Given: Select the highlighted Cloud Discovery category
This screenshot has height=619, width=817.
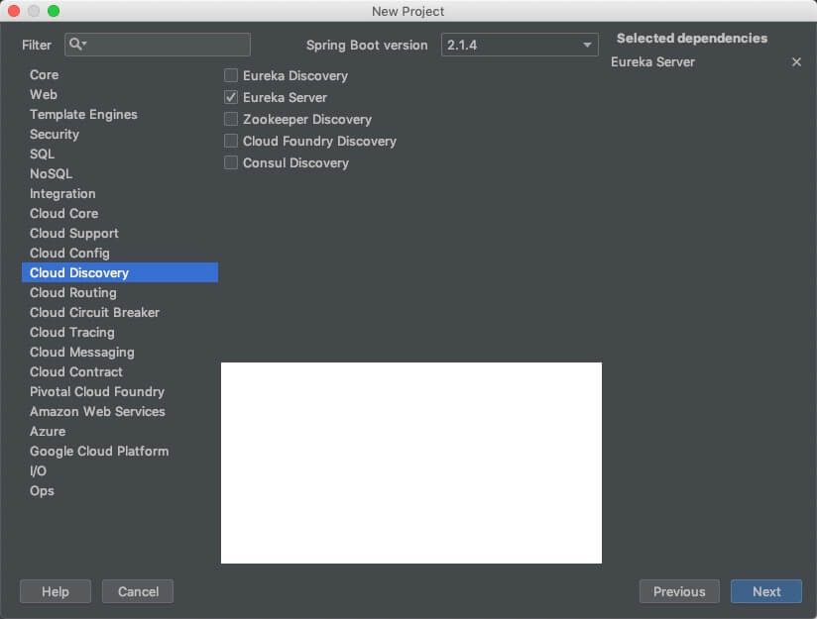Looking at the screenshot, I should [x=120, y=272].
